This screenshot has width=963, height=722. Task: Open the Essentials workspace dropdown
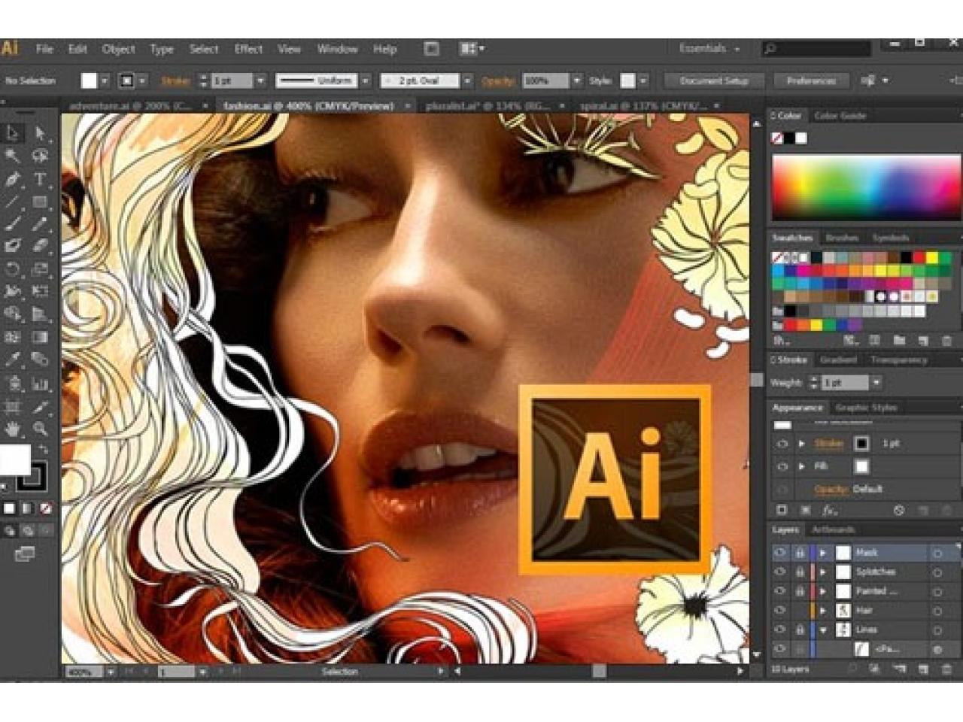[x=709, y=48]
